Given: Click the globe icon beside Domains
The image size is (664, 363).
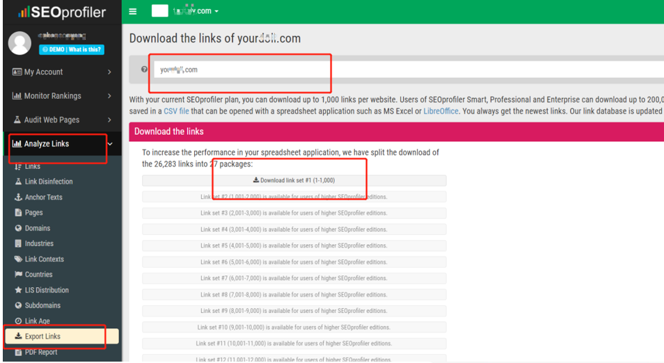Looking at the screenshot, I should [18, 228].
